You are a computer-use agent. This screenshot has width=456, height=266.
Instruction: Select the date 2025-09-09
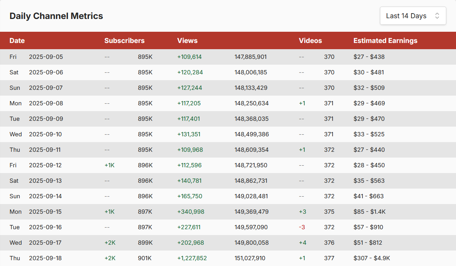pos(46,118)
